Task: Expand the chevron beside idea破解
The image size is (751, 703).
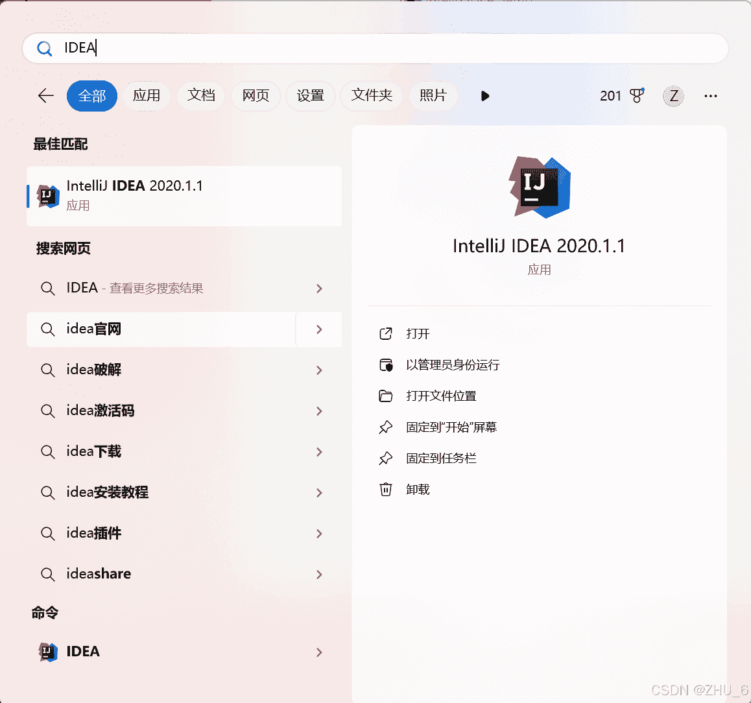Action: pos(320,370)
